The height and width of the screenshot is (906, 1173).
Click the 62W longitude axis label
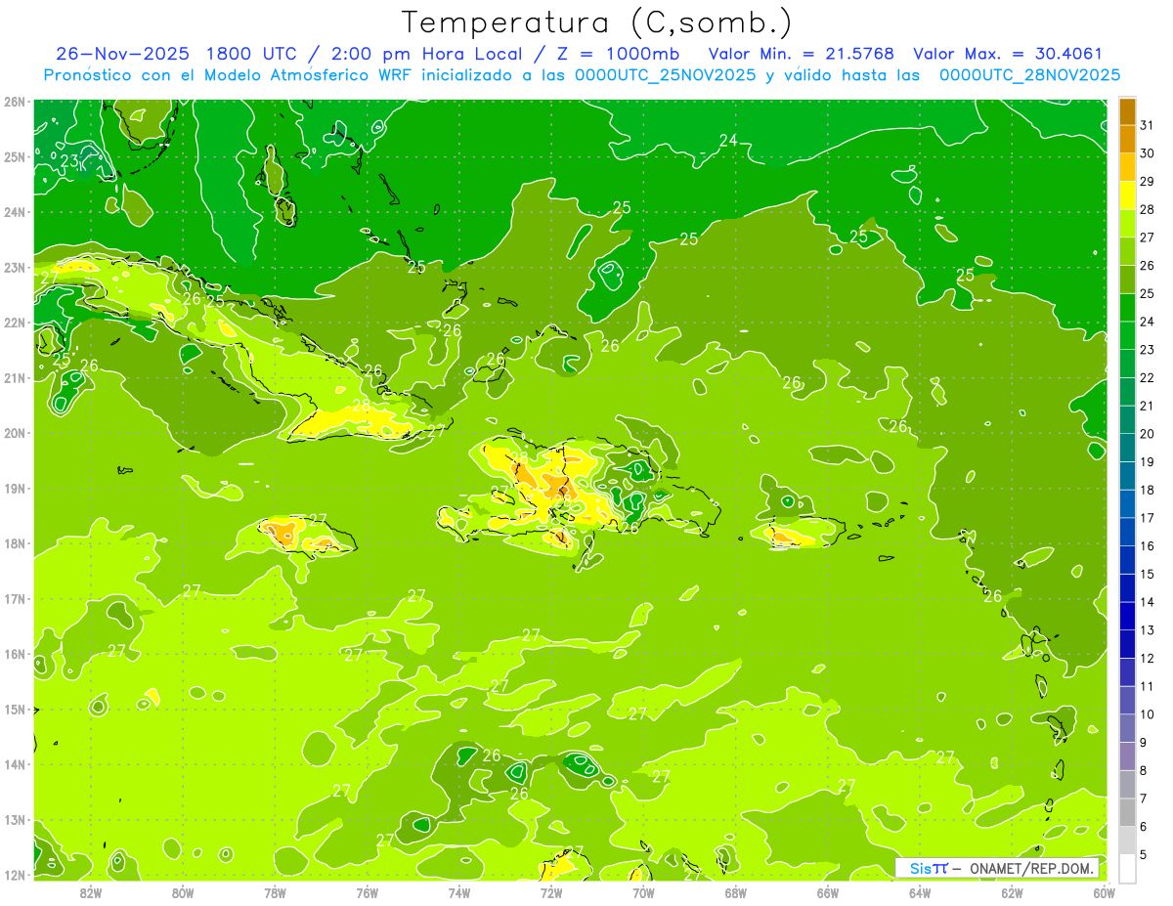tap(1012, 891)
